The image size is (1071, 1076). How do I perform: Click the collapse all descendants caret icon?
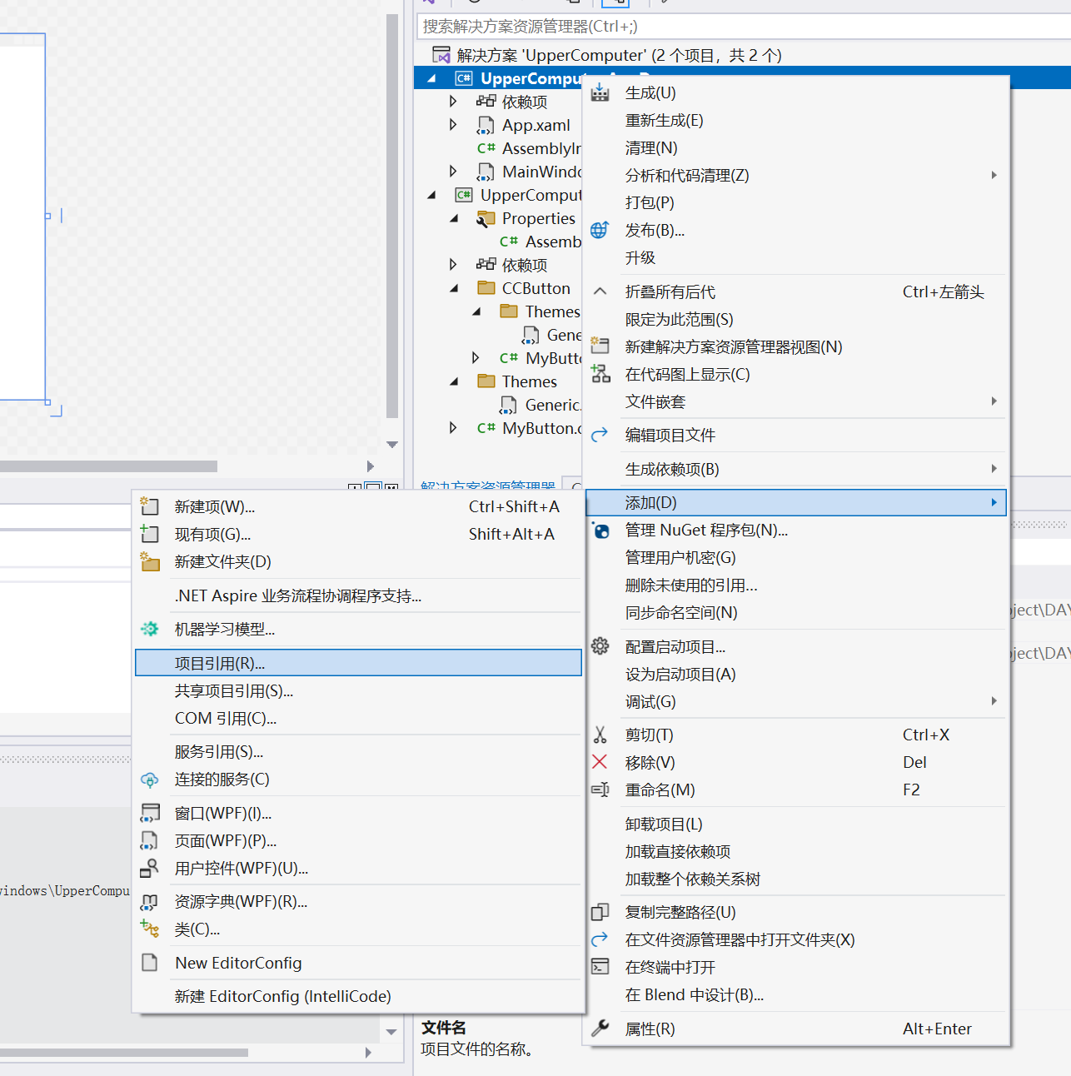600,291
